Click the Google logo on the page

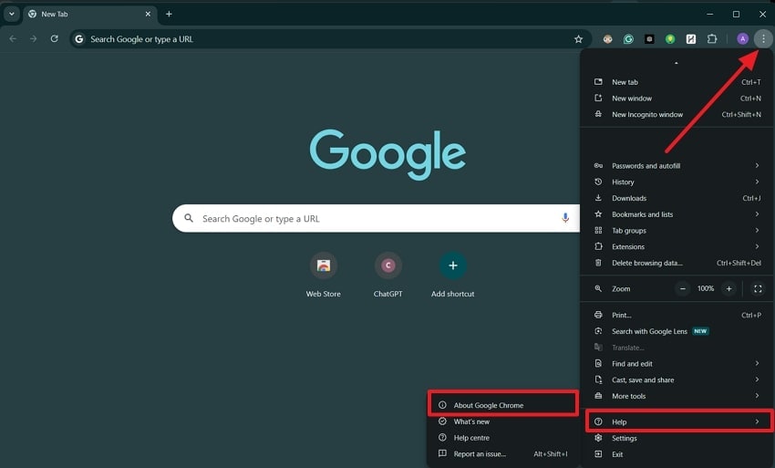(x=387, y=154)
